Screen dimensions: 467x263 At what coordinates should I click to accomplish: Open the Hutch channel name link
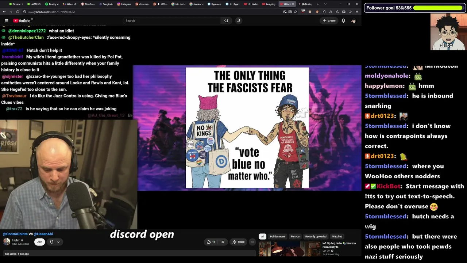pos(16,240)
